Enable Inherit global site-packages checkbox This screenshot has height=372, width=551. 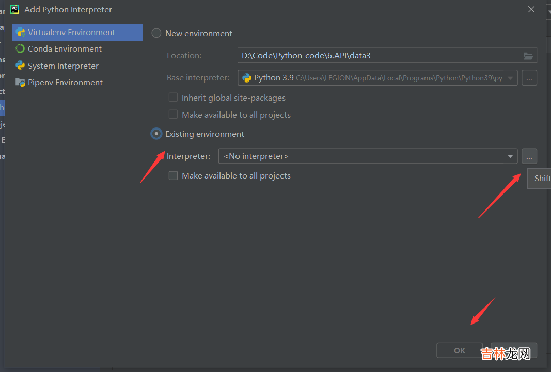tap(174, 98)
